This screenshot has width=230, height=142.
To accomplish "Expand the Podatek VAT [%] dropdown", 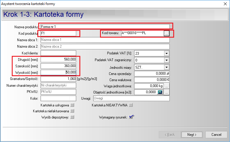I will pyautogui.click(x=166, y=53).
